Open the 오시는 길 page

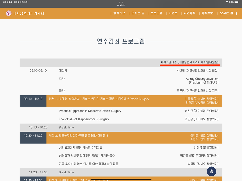(x=226, y=13)
